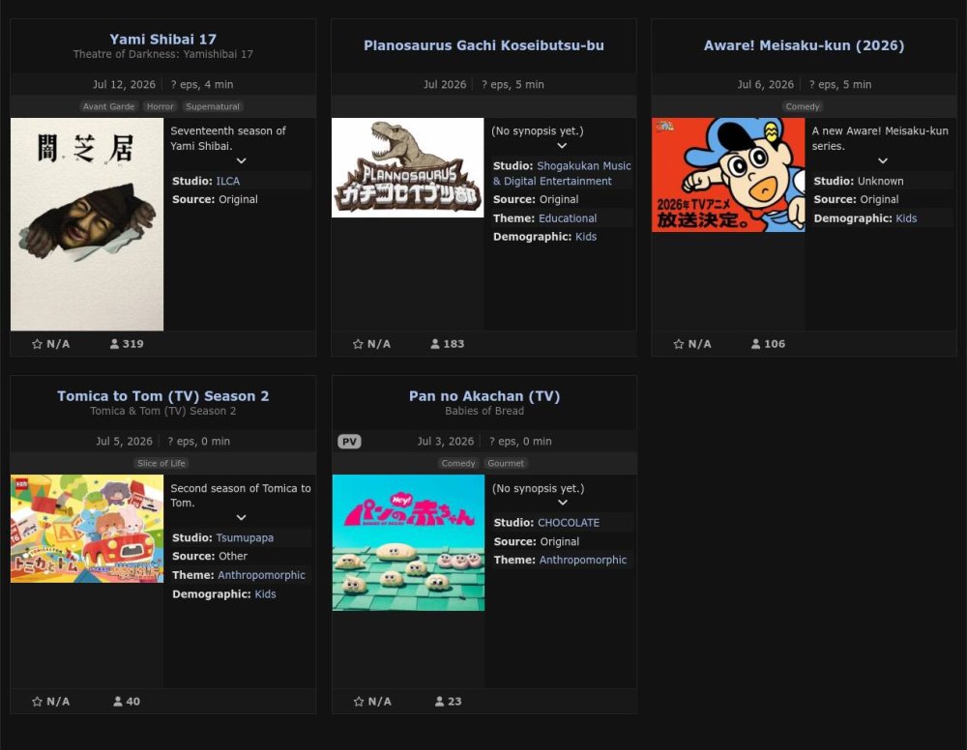Click the Pan no Akachan poster image
This screenshot has height=750, width=967.
click(408, 542)
